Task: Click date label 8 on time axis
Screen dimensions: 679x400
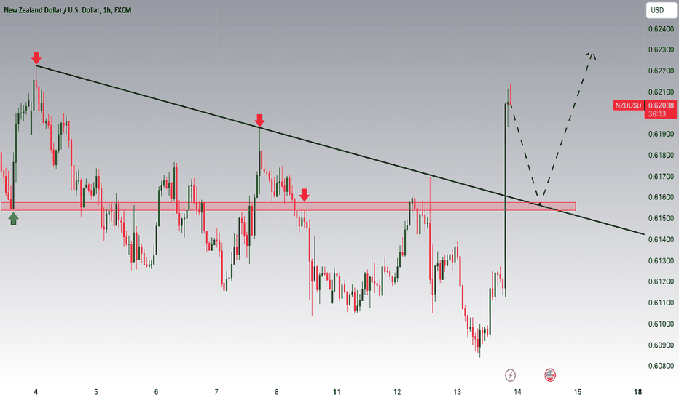Action: click(277, 392)
